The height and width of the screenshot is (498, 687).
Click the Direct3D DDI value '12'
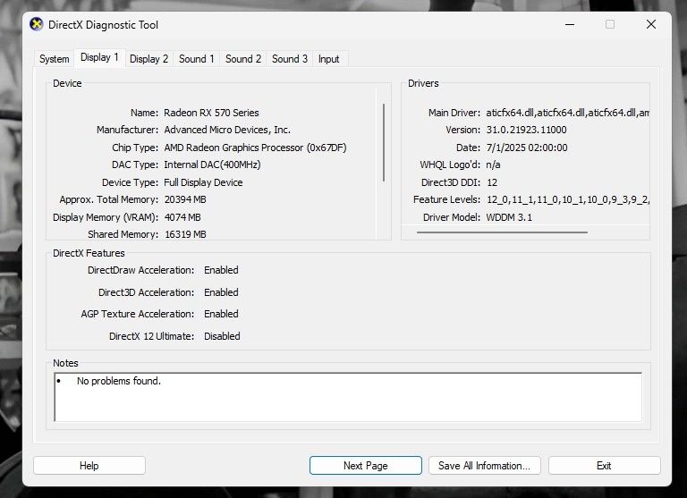(x=492, y=182)
